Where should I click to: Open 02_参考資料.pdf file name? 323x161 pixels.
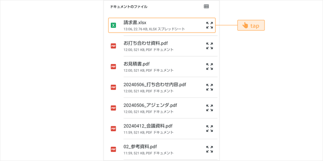(x=140, y=147)
